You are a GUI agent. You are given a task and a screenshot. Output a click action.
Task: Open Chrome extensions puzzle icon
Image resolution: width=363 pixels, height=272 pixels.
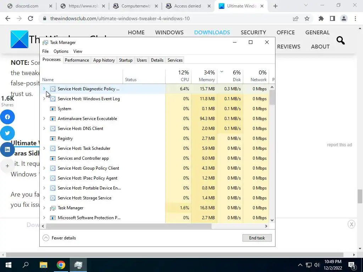(321, 18)
